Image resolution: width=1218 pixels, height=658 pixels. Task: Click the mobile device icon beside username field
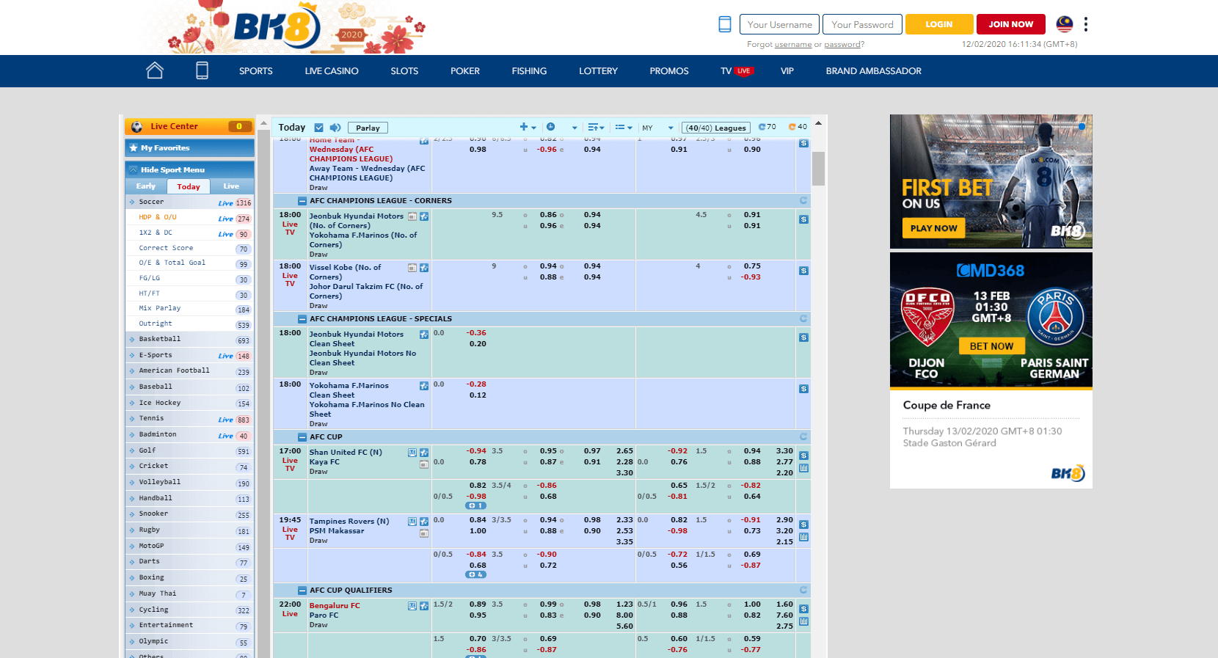[x=725, y=24]
